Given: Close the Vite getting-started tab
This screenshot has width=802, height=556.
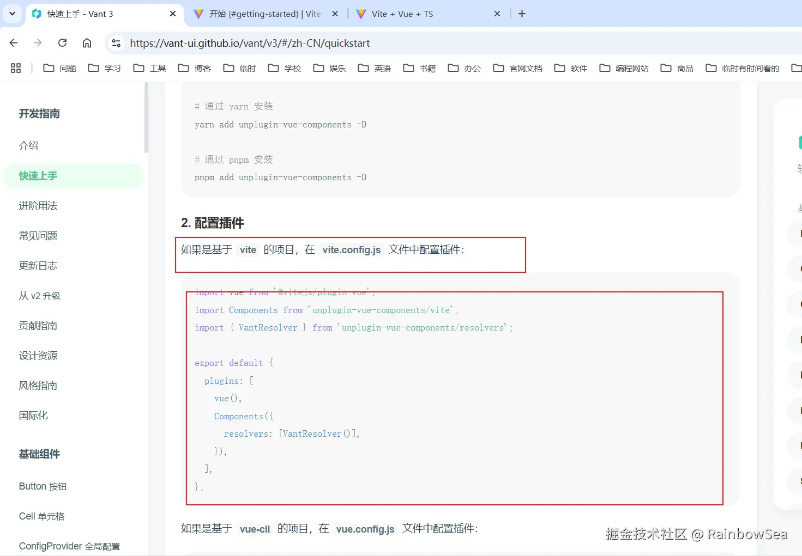Looking at the screenshot, I should [335, 14].
